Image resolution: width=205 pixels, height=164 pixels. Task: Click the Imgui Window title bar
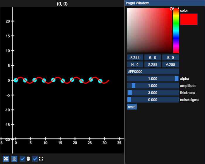[x=165, y=3]
